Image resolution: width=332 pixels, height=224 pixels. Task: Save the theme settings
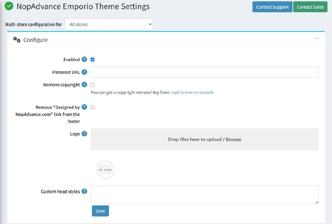pyautogui.click(x=100, y=211)
